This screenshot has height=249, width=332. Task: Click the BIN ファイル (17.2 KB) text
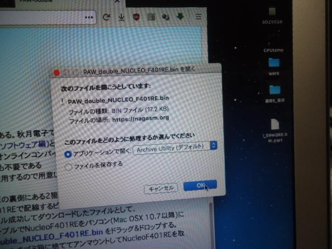(x=140, y=110)
